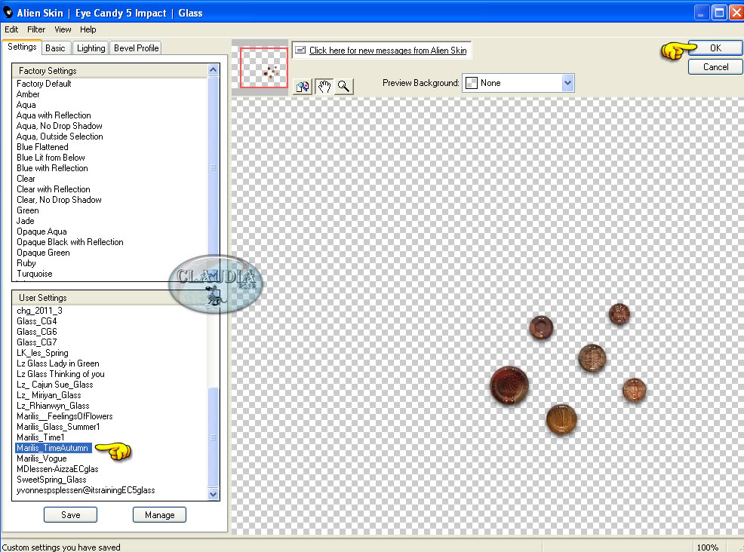The height and width of the screenshot is (552, 744).
Task: Select the Ruby preset
Action: (x=26, y=262)
